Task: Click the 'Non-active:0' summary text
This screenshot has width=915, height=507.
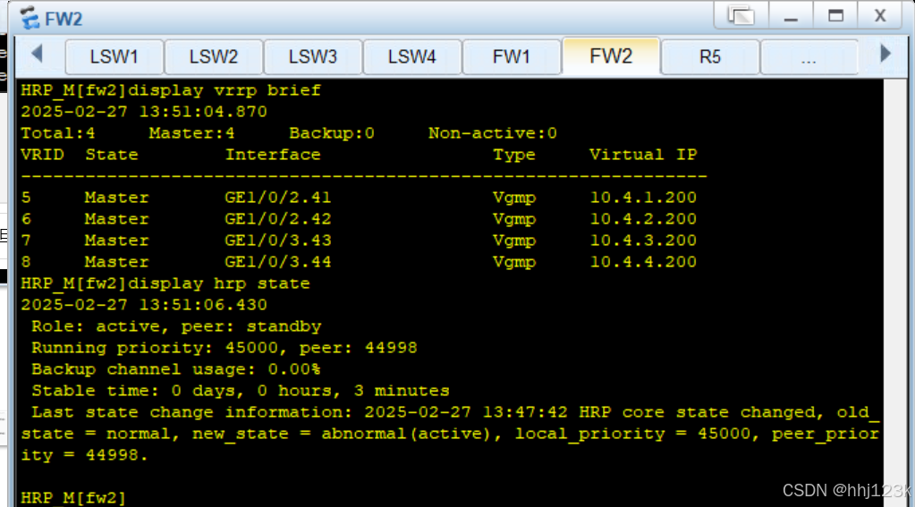Action: 493,133
